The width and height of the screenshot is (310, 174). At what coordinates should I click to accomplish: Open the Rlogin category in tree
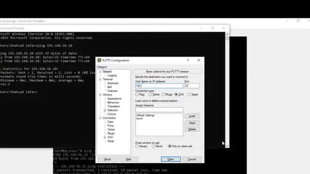coord(111,133)
